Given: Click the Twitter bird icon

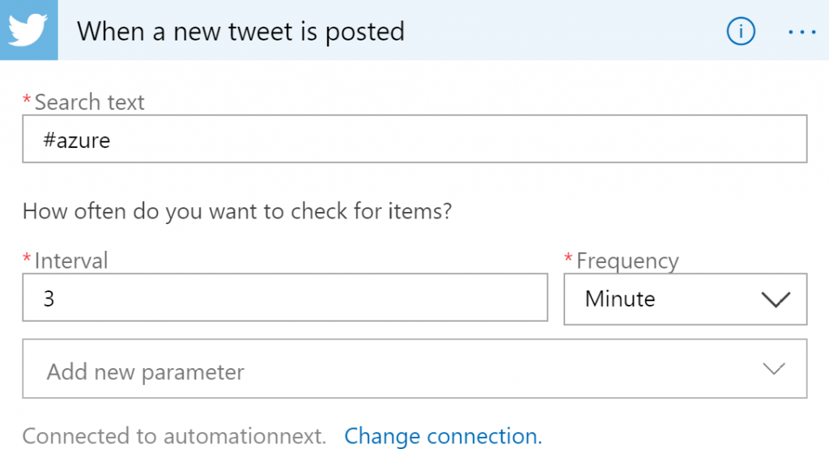Looking at the screenshot, I should (x=28, y=30).
